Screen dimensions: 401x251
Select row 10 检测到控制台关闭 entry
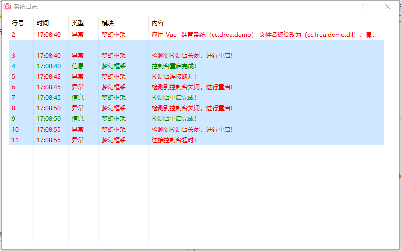(x=192, y=130)
